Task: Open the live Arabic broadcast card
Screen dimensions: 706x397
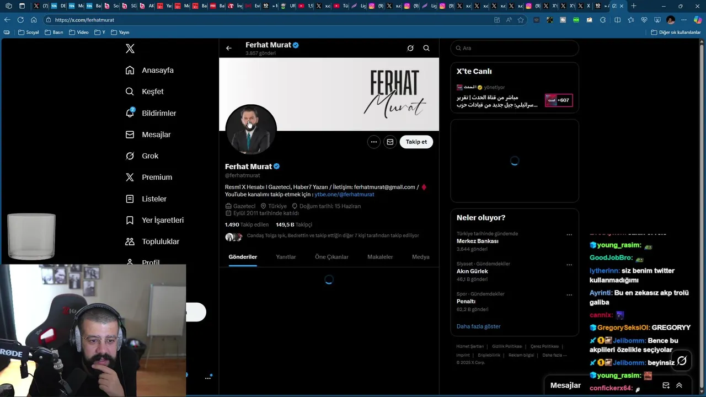Action: [x=515, y=97]
